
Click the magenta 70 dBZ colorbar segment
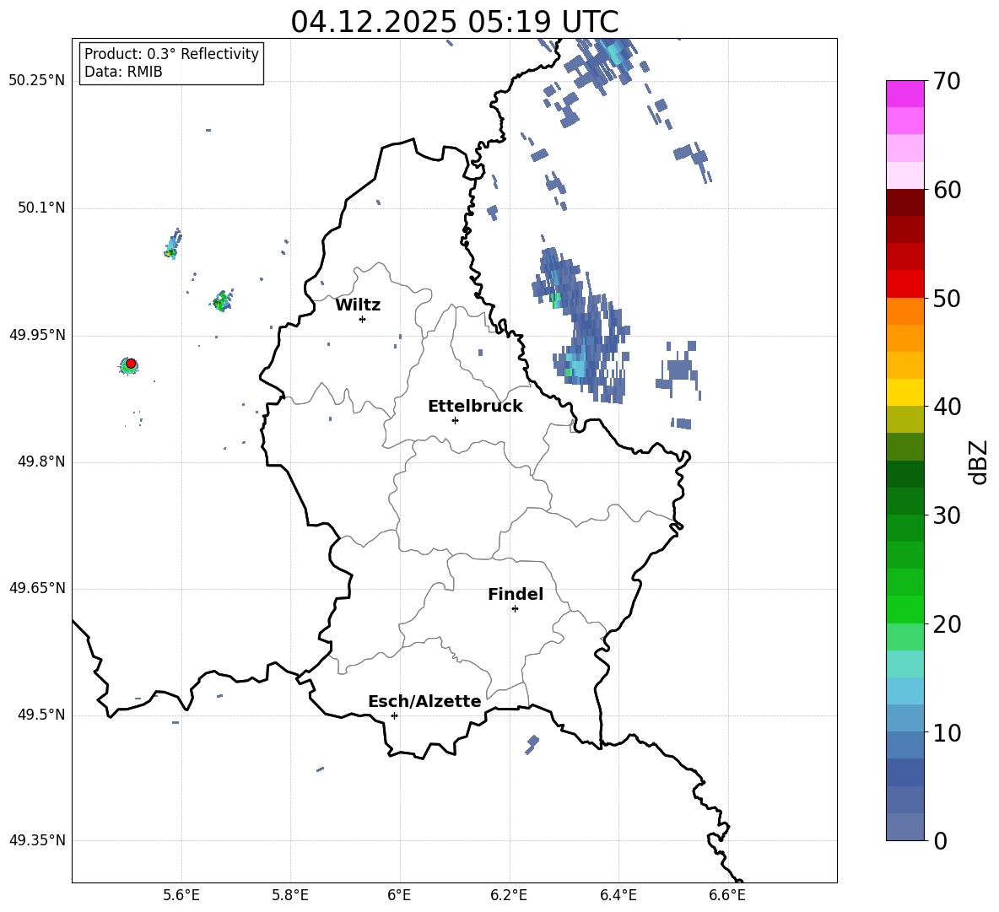(x=904, y=94)
